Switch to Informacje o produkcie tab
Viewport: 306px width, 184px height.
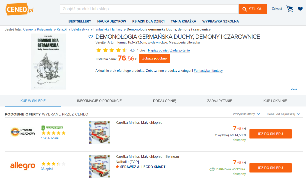[99, 101]
